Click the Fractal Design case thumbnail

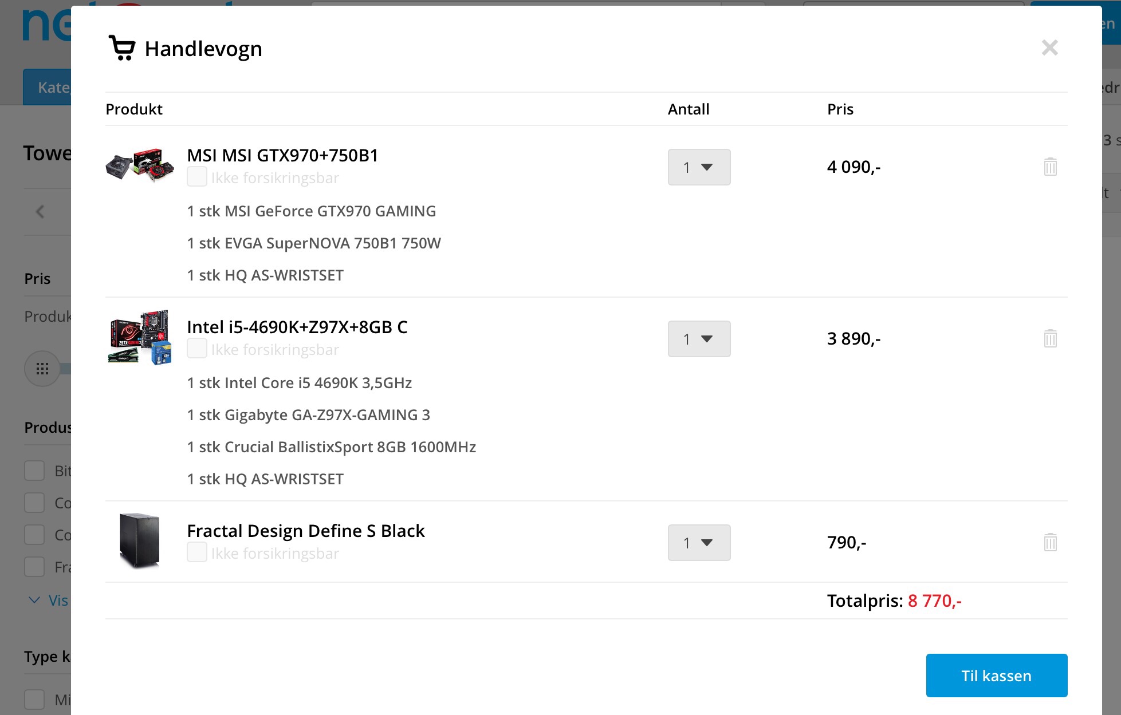140,541
